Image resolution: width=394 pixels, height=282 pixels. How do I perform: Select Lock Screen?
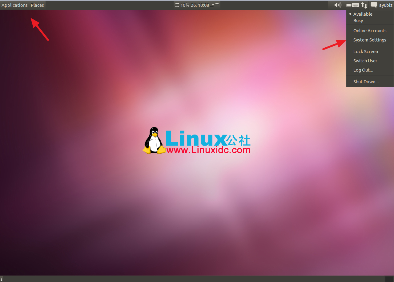tap(365, 51)
